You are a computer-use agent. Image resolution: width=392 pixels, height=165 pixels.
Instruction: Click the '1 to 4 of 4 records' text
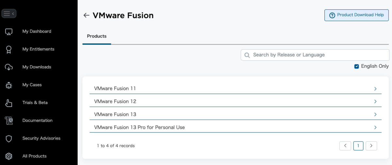coord(116,146)
